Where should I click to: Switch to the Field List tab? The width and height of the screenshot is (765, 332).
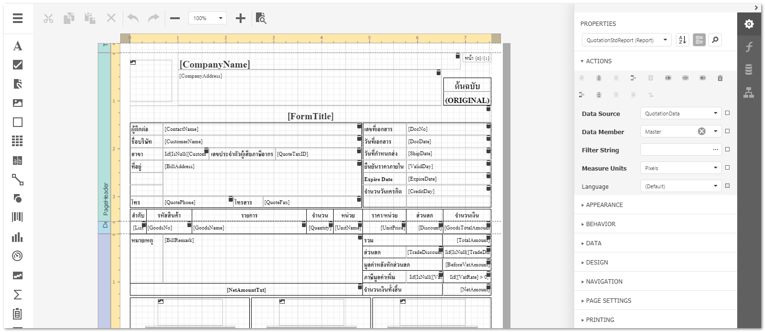[749, 69]
